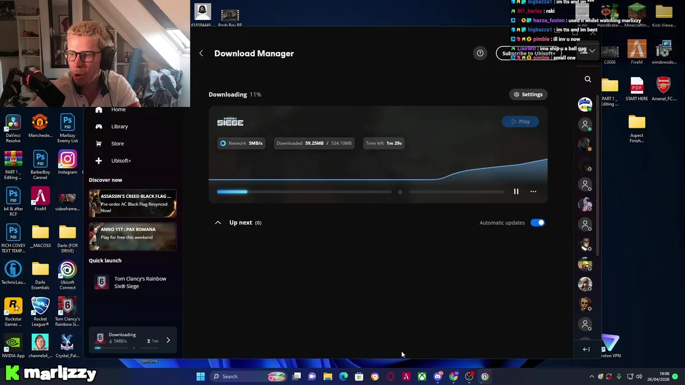685x385 pixels.
Task: Collapse the Up next section
Action: [218, 222]
